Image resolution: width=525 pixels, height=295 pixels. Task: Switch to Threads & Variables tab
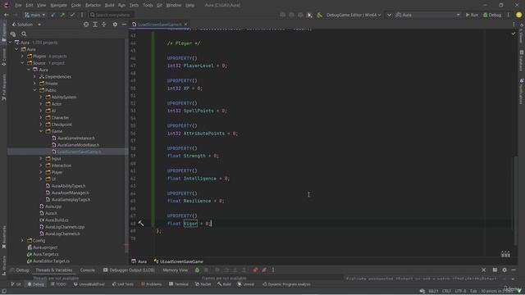tap(54, 270)
